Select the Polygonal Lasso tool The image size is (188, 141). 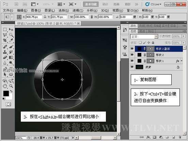click(x=5, y=35)
